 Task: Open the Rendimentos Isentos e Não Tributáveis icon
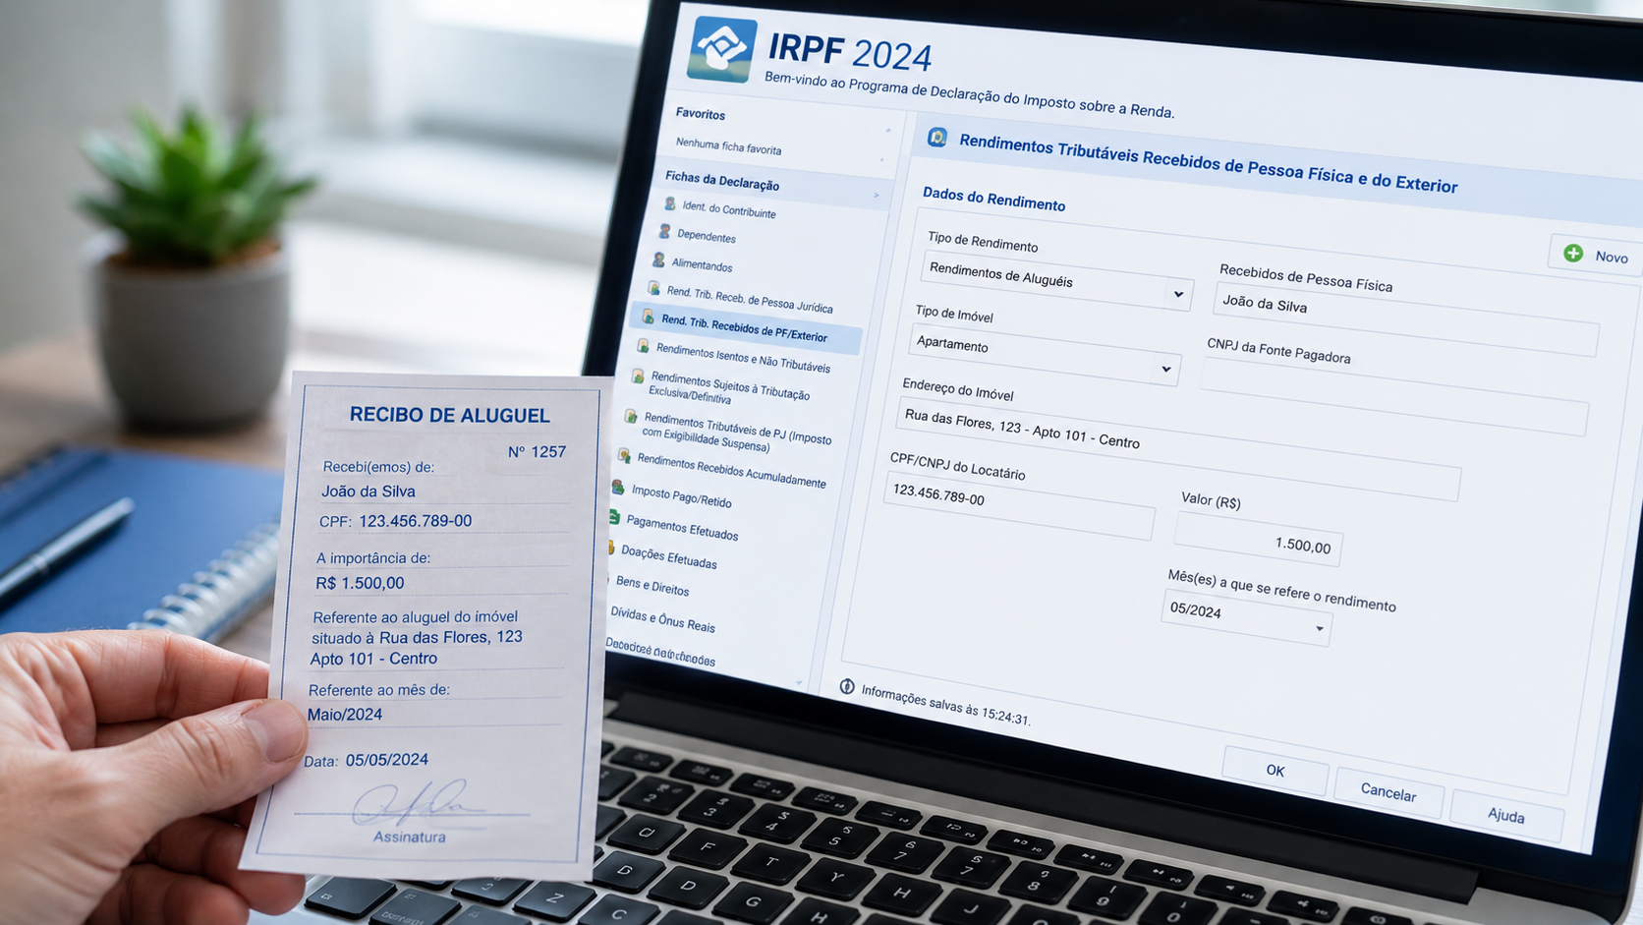coord(643,346)
